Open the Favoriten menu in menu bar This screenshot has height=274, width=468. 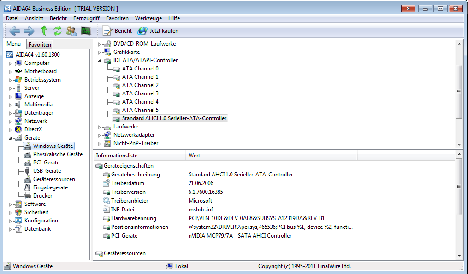point(117,18)
